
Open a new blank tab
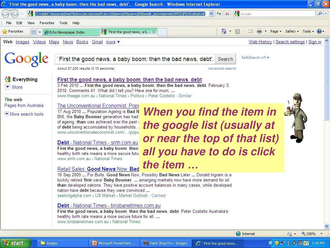162,32
